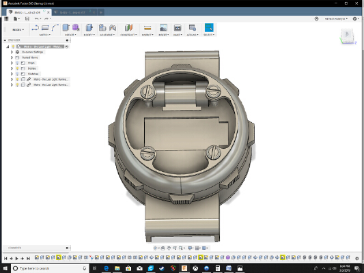Open the Select menu label
Viewport: 364px width, 273px height.
click(x=209, y=35)
